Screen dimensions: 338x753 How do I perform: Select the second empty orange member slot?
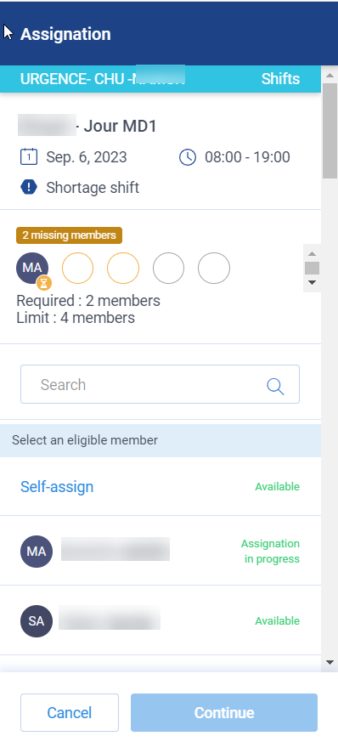click(123, 268)
